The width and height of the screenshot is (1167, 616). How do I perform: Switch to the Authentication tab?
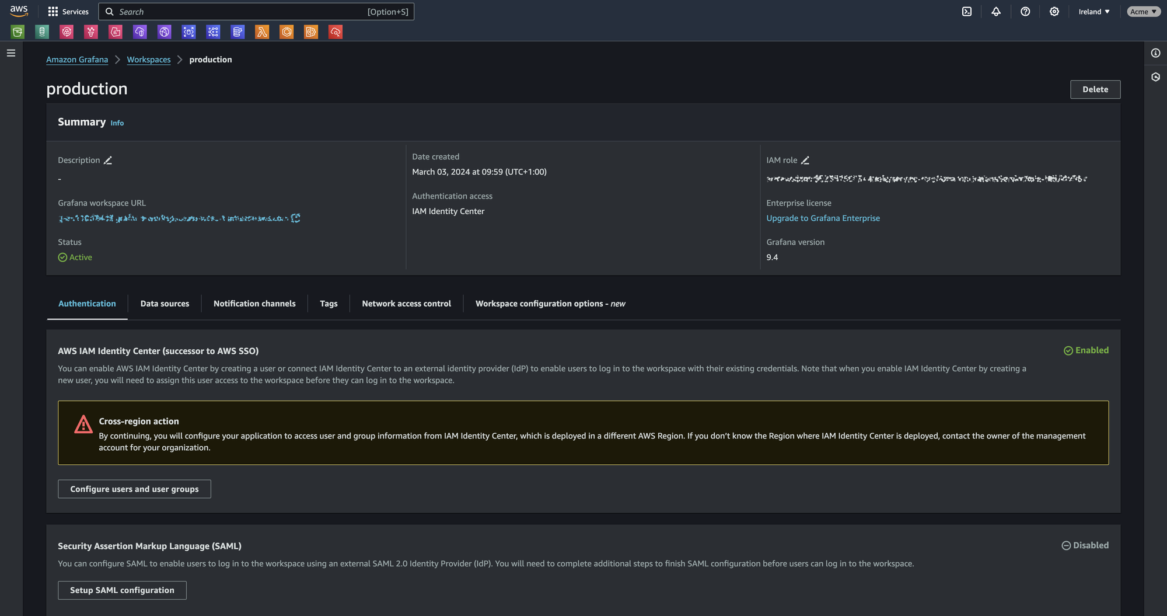87,304
